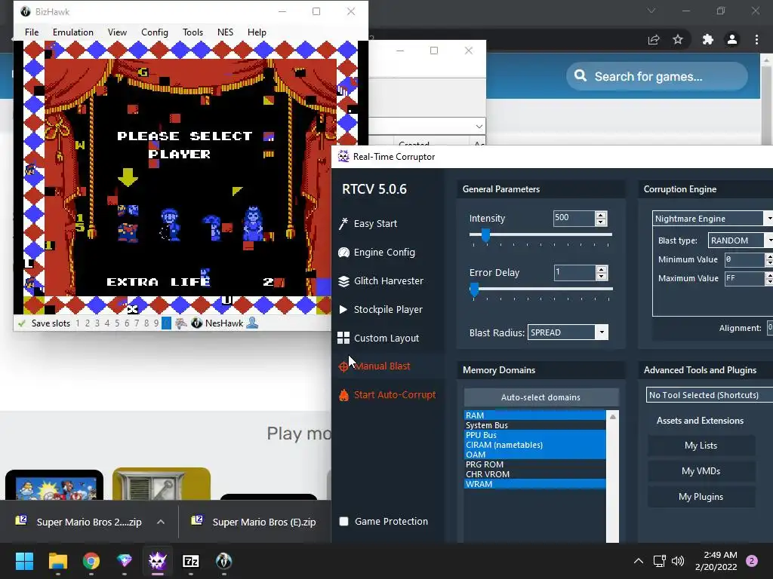773x579 pixels.
Task: Open Super Mario Bros (E).zip download
Action: 255,522
